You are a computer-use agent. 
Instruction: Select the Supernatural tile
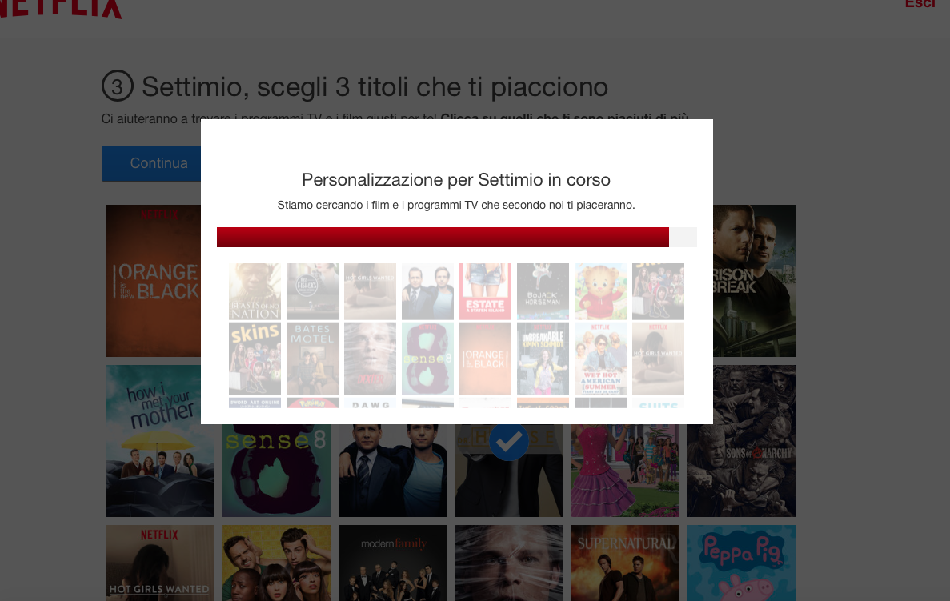coord(625,563)
